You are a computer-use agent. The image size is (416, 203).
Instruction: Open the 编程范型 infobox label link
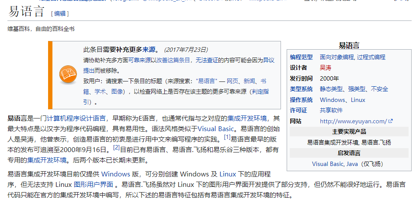(x=301, y=57)
